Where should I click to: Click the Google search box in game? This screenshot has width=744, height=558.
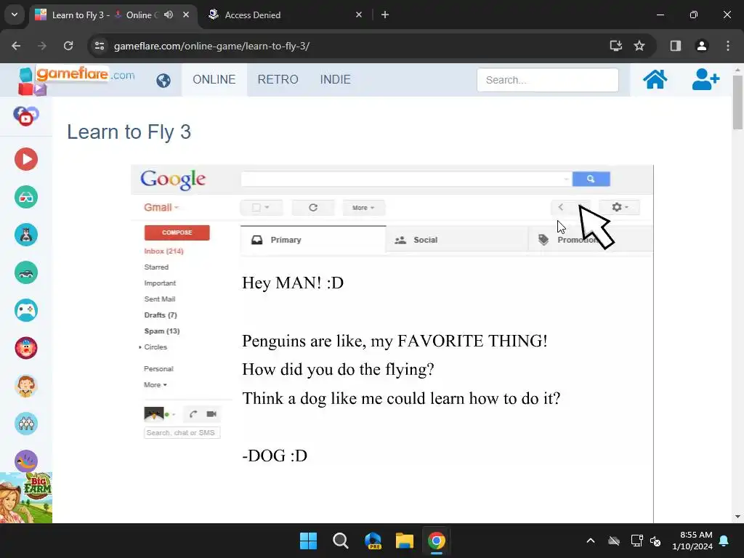[x=406, y=179]
